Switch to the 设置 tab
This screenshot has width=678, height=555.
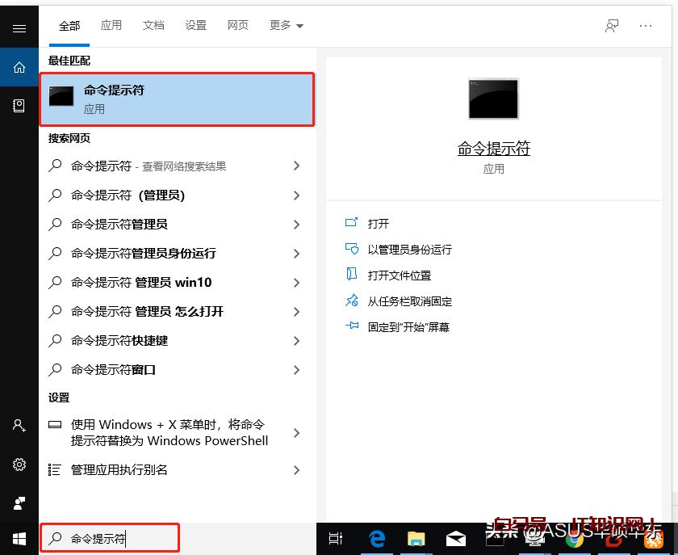[196, 26]
